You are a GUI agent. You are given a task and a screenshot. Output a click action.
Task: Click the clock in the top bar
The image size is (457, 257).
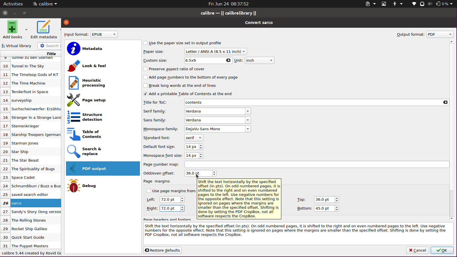pyautogui.click(x=228, y=4)
